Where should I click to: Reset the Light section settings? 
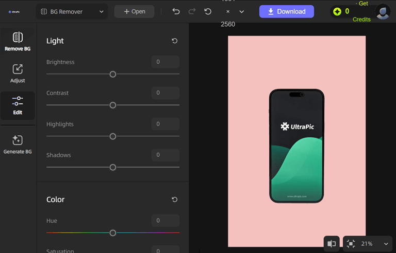click(x=174, y=41)
